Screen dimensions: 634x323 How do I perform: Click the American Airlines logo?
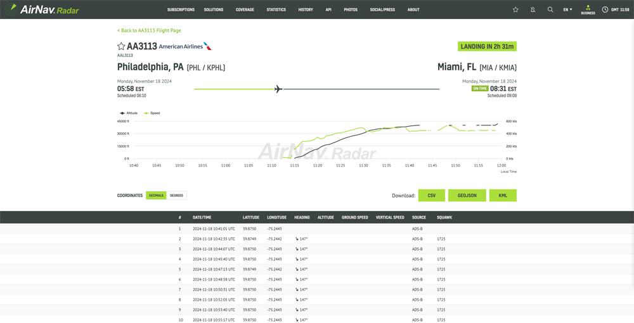184,46
